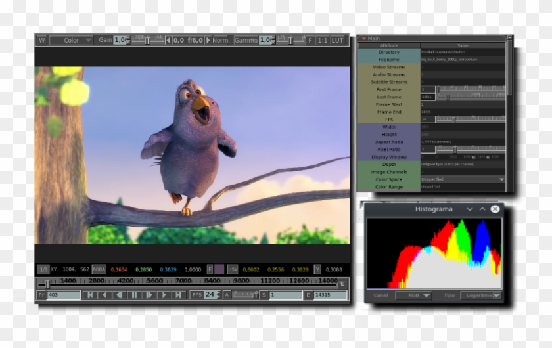Pause playback

tap(134, 295)
